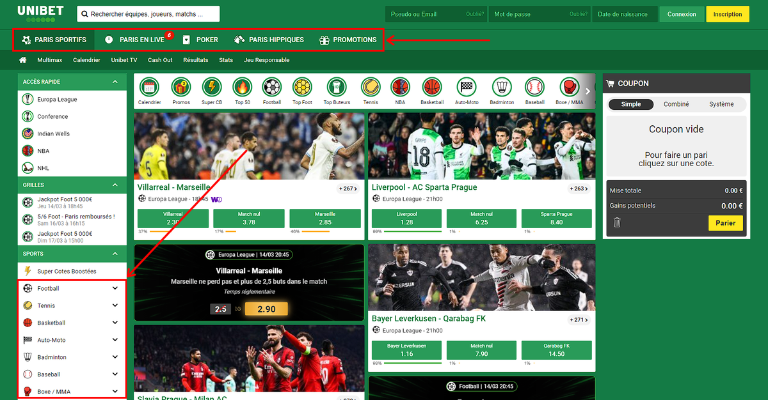Click the Connexion button
The width and height of the screenshot is (768, 400).
coord(682,14)
